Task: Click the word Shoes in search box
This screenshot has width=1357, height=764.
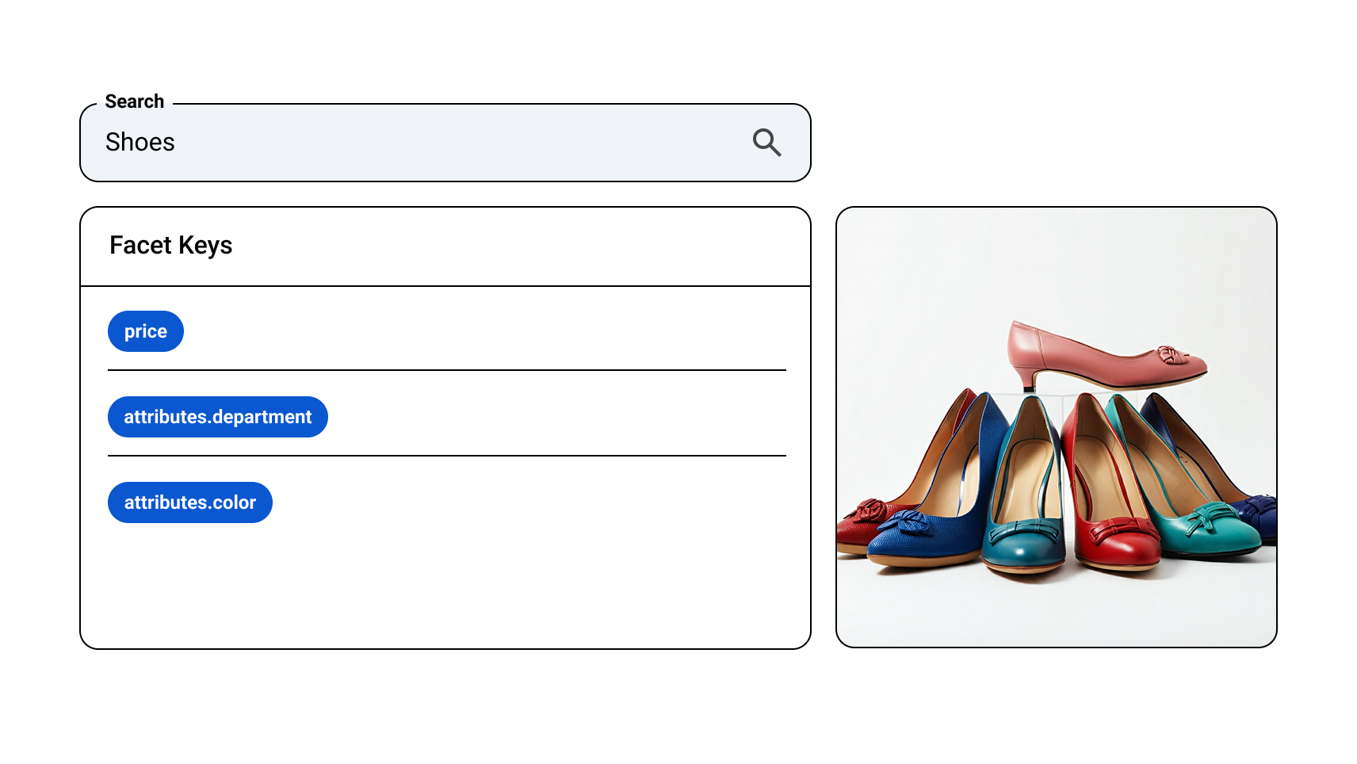Action: click(140, 143)
